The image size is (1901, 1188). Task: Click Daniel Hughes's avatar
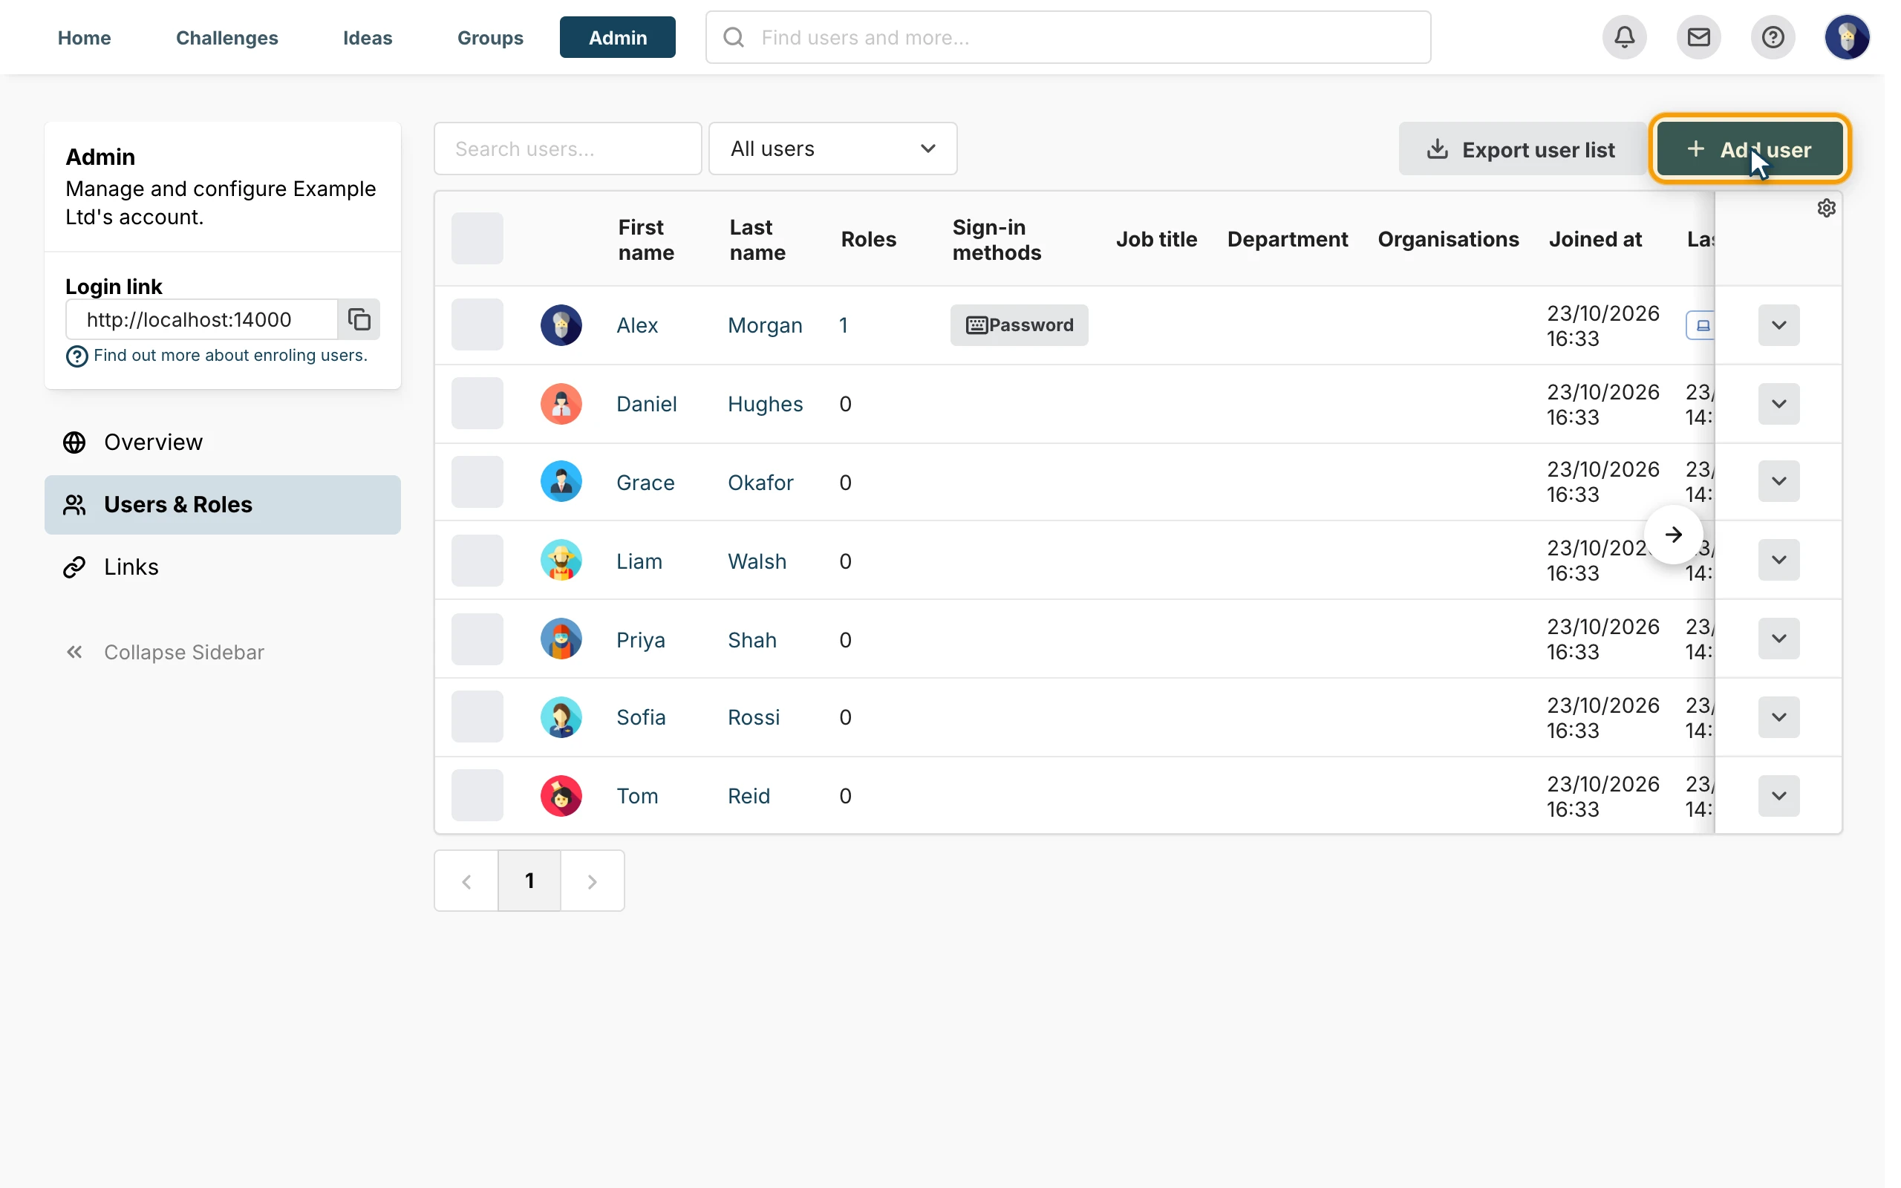click(561, 404)
